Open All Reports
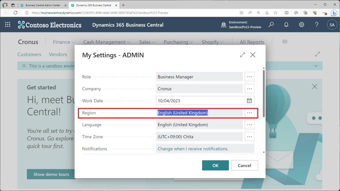The width and height of the screenshot is (340, 191). [x=252, y=42]
